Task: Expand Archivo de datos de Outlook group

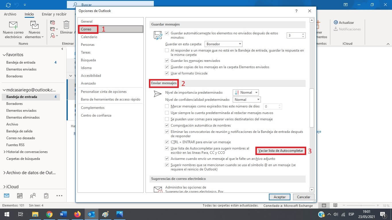Action: 4,173
